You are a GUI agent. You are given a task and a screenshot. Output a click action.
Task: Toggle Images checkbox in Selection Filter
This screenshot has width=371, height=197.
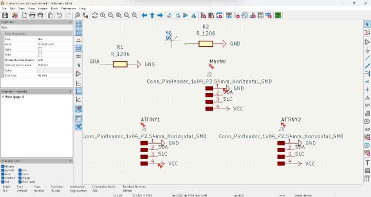point(20,178)
